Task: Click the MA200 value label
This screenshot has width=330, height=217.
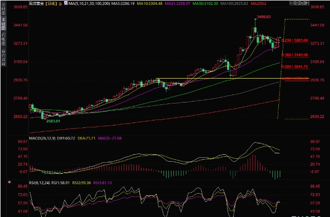Action: (x=258, y=3)
